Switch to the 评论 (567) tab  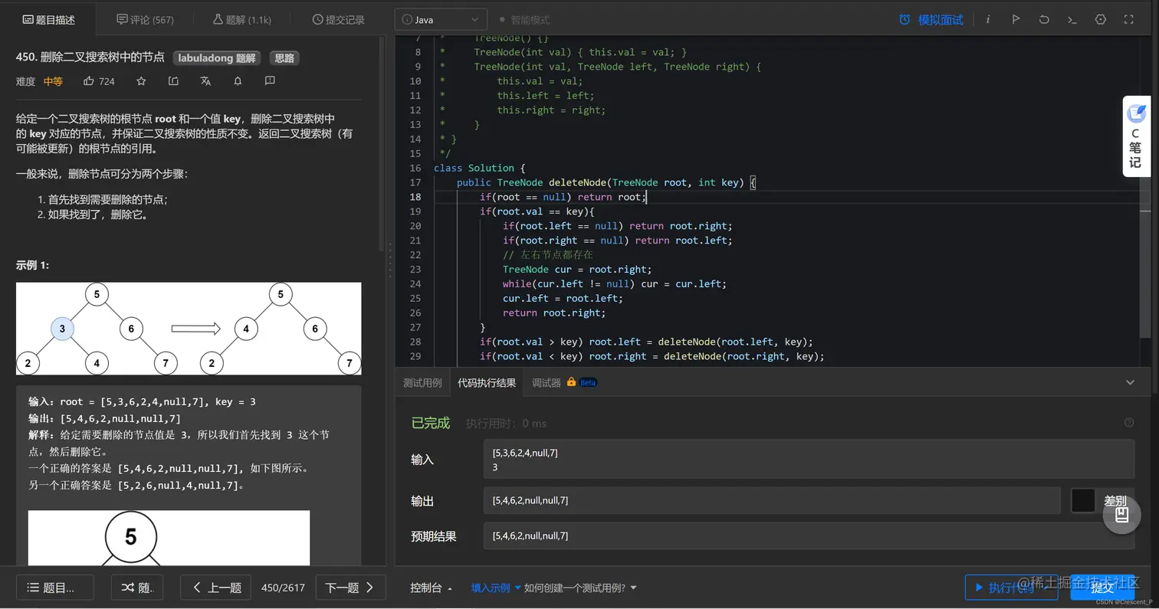[x=145, y=20]
